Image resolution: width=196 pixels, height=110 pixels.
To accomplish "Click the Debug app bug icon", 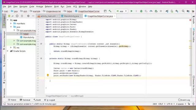I will [141, 11].
